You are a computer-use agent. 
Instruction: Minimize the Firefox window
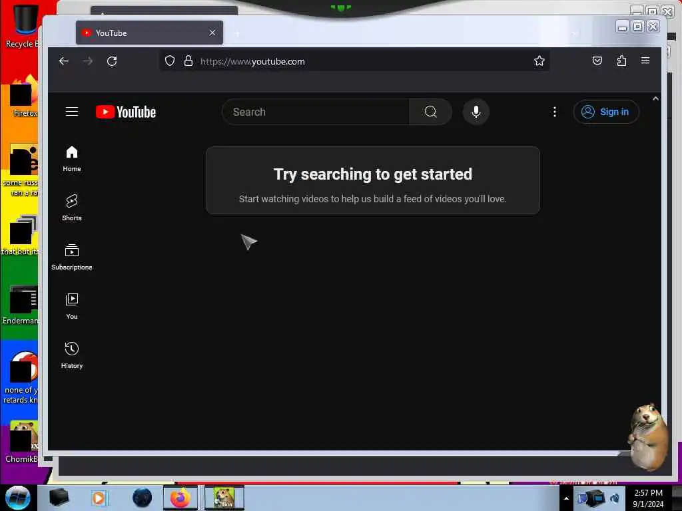click(623, 27)
